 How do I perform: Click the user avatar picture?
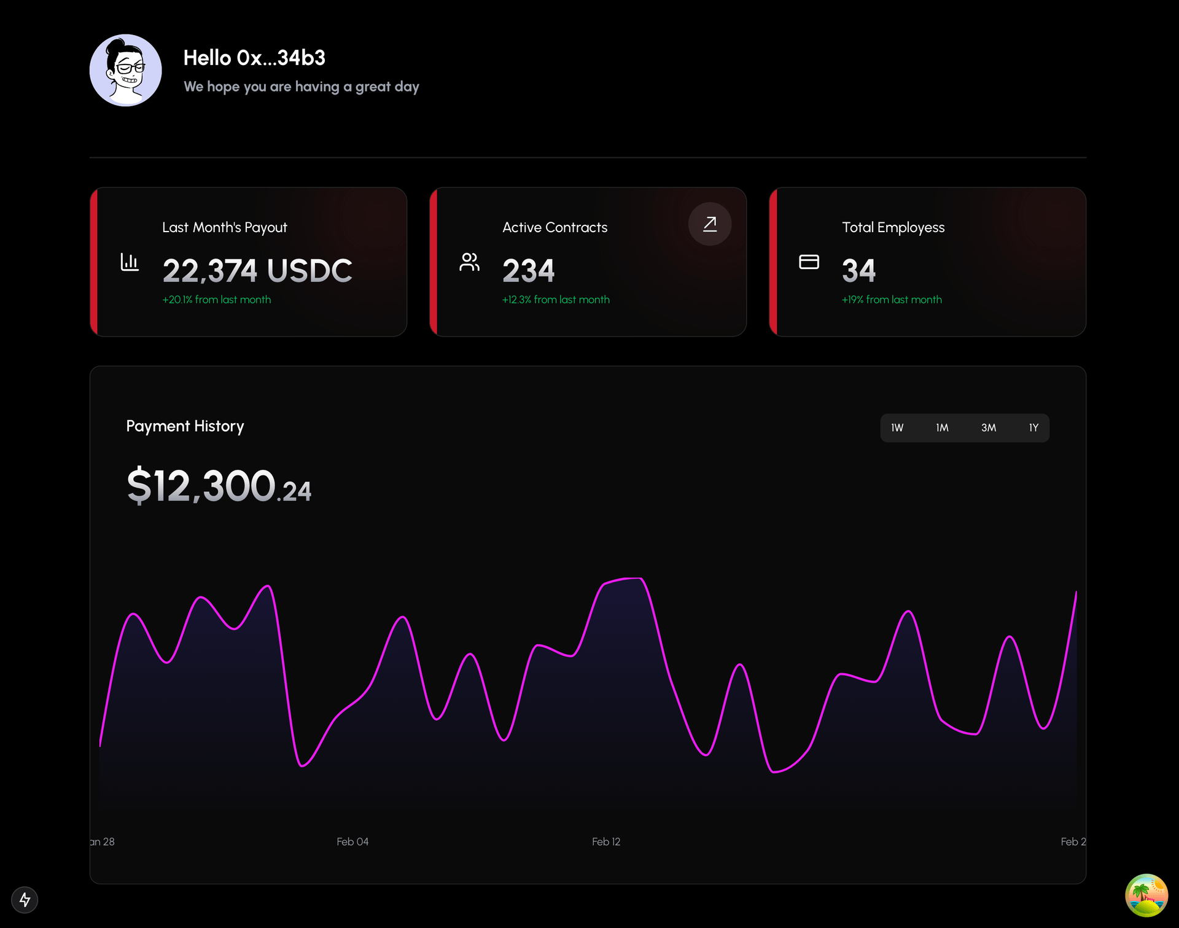[x=126, y=70]
